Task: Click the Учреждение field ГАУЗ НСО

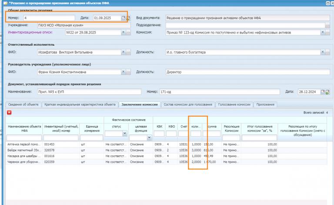Action: [x=84, y=25]
